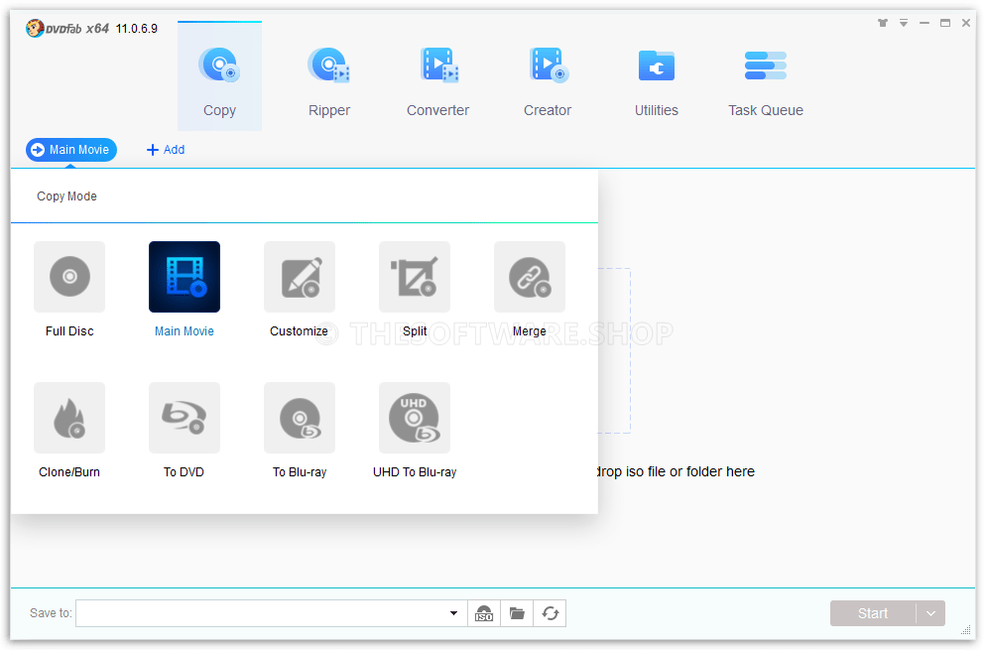The height and width of the screenshot is (650, 986).
Task: Open the Copy module tab
Action: pos(219,76)
